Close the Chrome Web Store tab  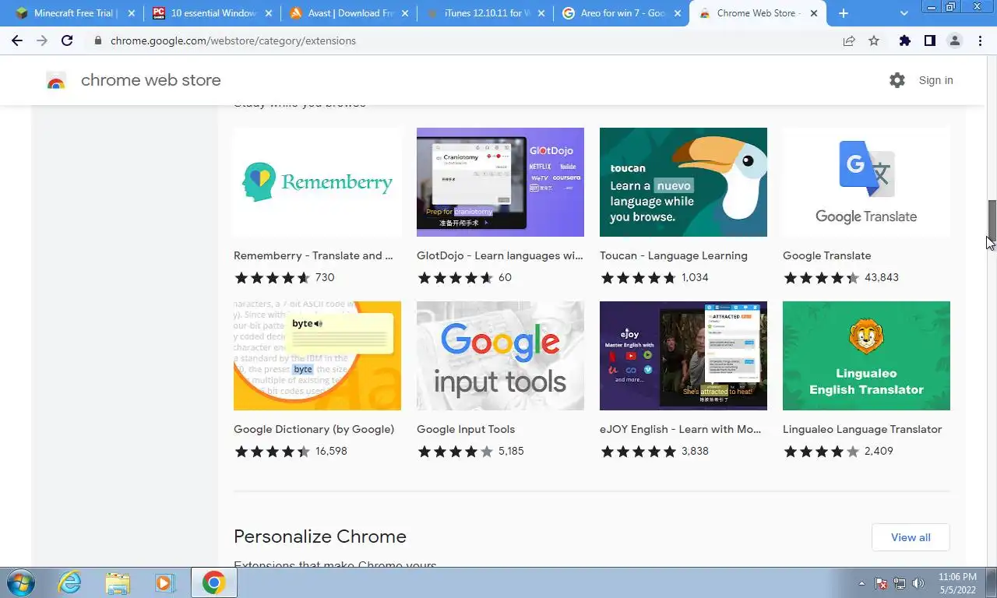[815, 13]
